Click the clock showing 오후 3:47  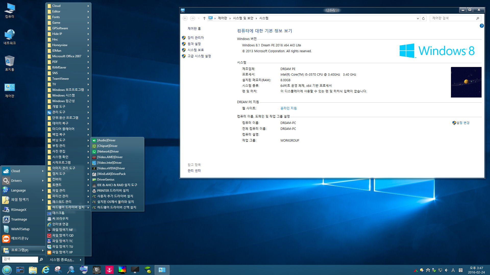pos(476,268)
